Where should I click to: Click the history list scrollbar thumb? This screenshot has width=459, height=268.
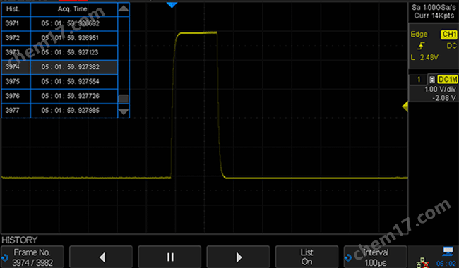[124, 99]
